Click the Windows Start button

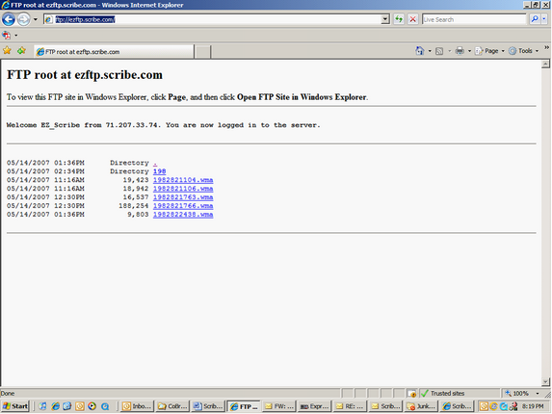click(x=15, y=406)
